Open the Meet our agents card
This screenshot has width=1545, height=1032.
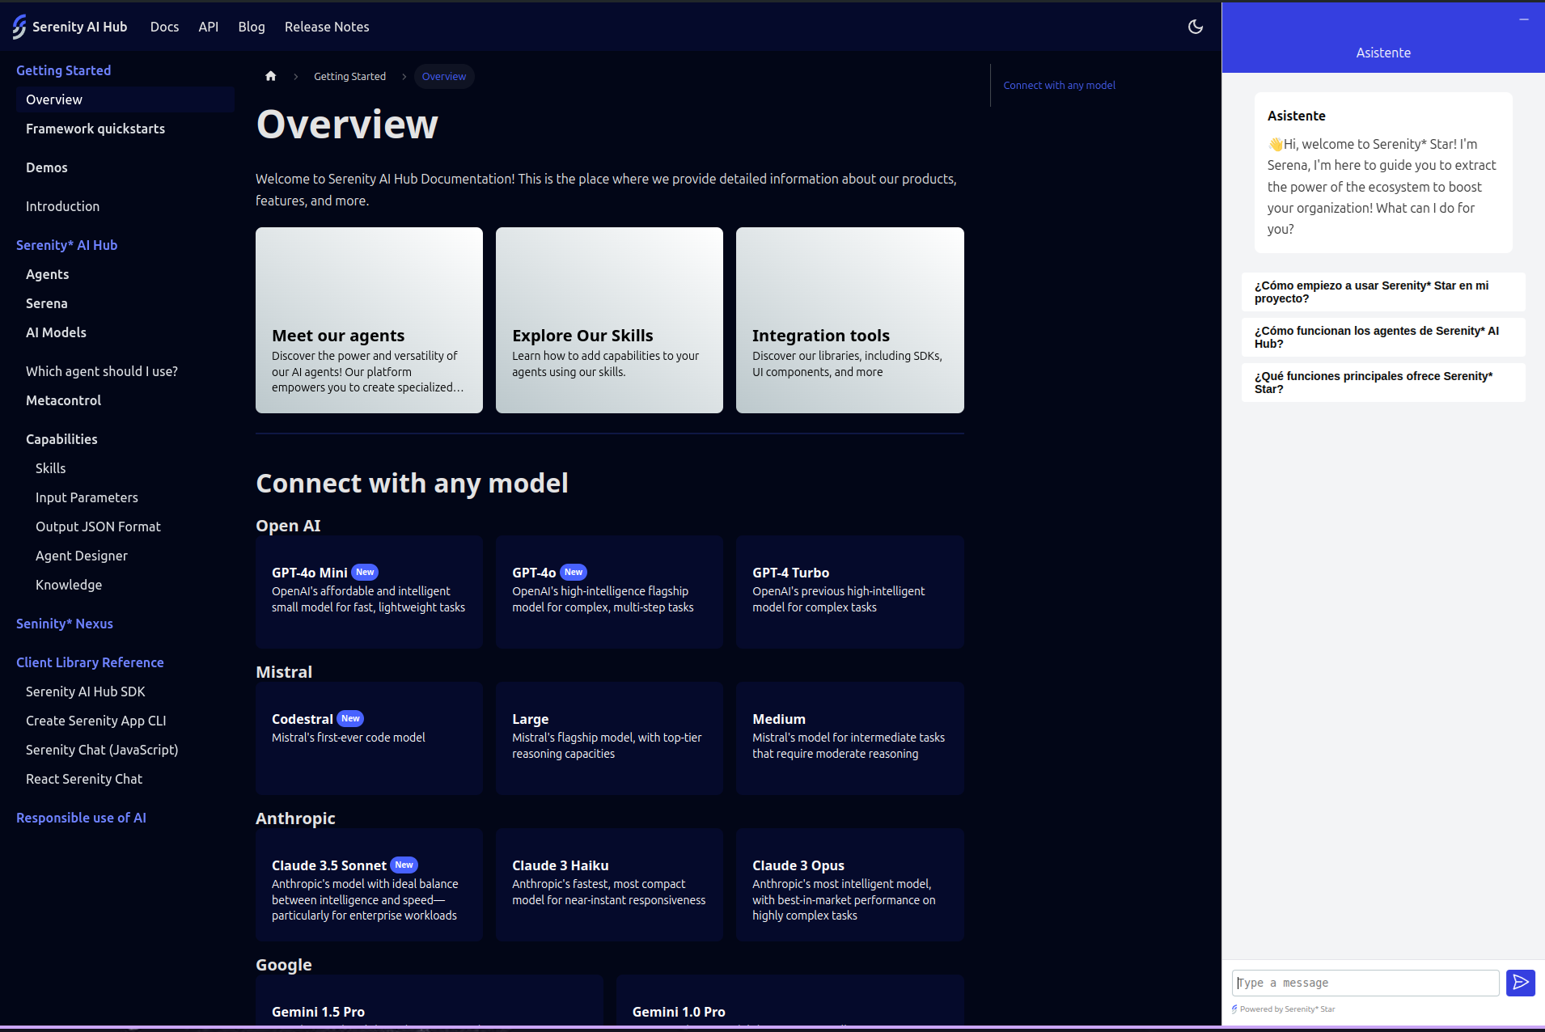click(369, 320)
